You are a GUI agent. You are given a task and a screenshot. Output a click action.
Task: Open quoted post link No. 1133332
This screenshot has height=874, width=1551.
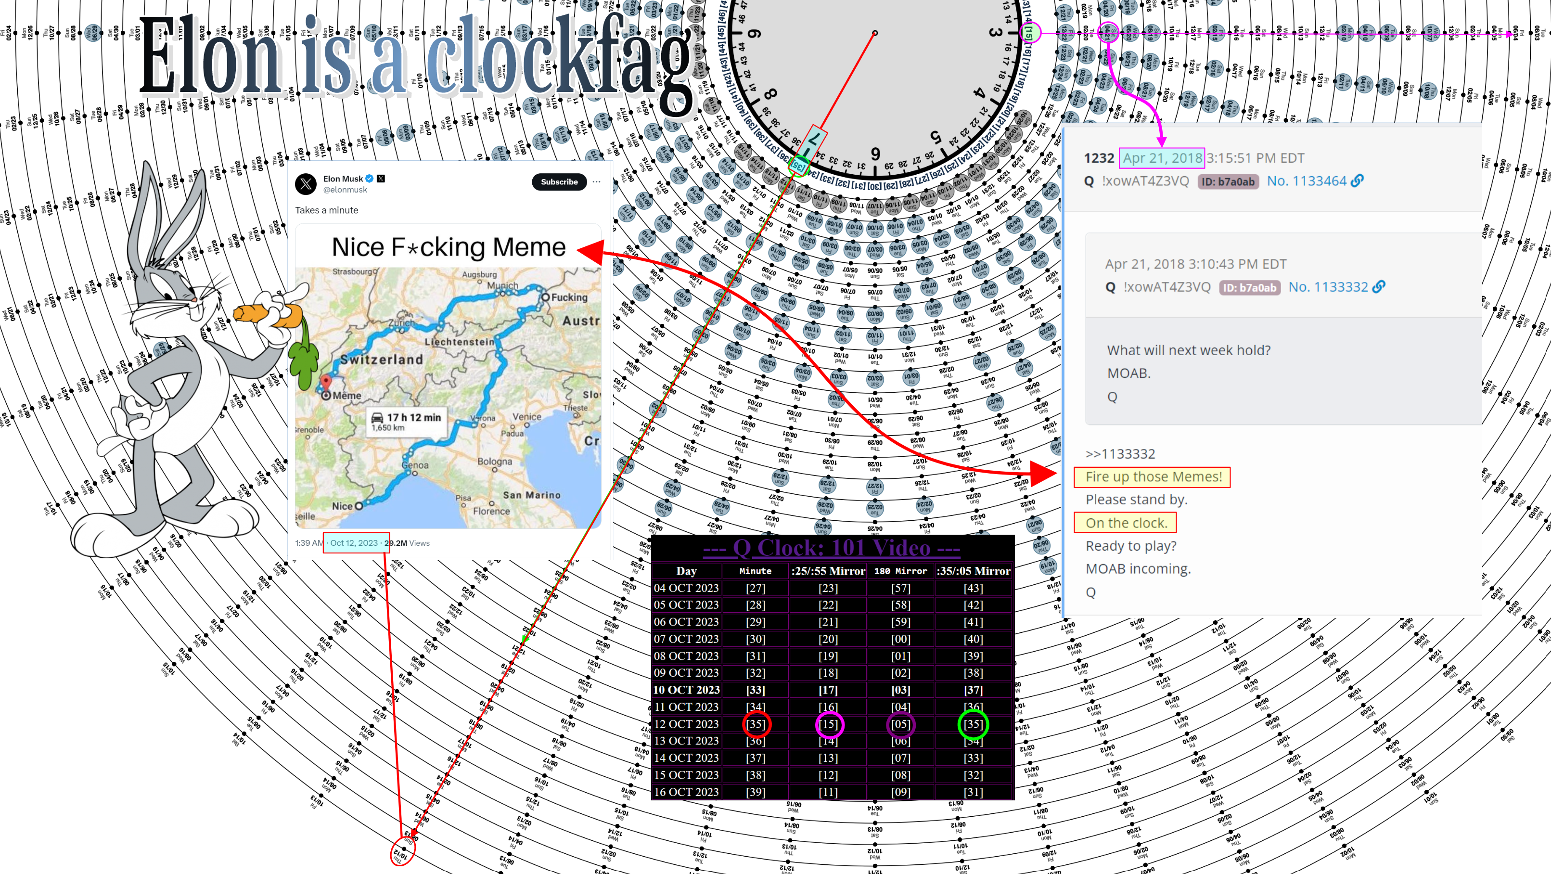(x=1328, y=287)
